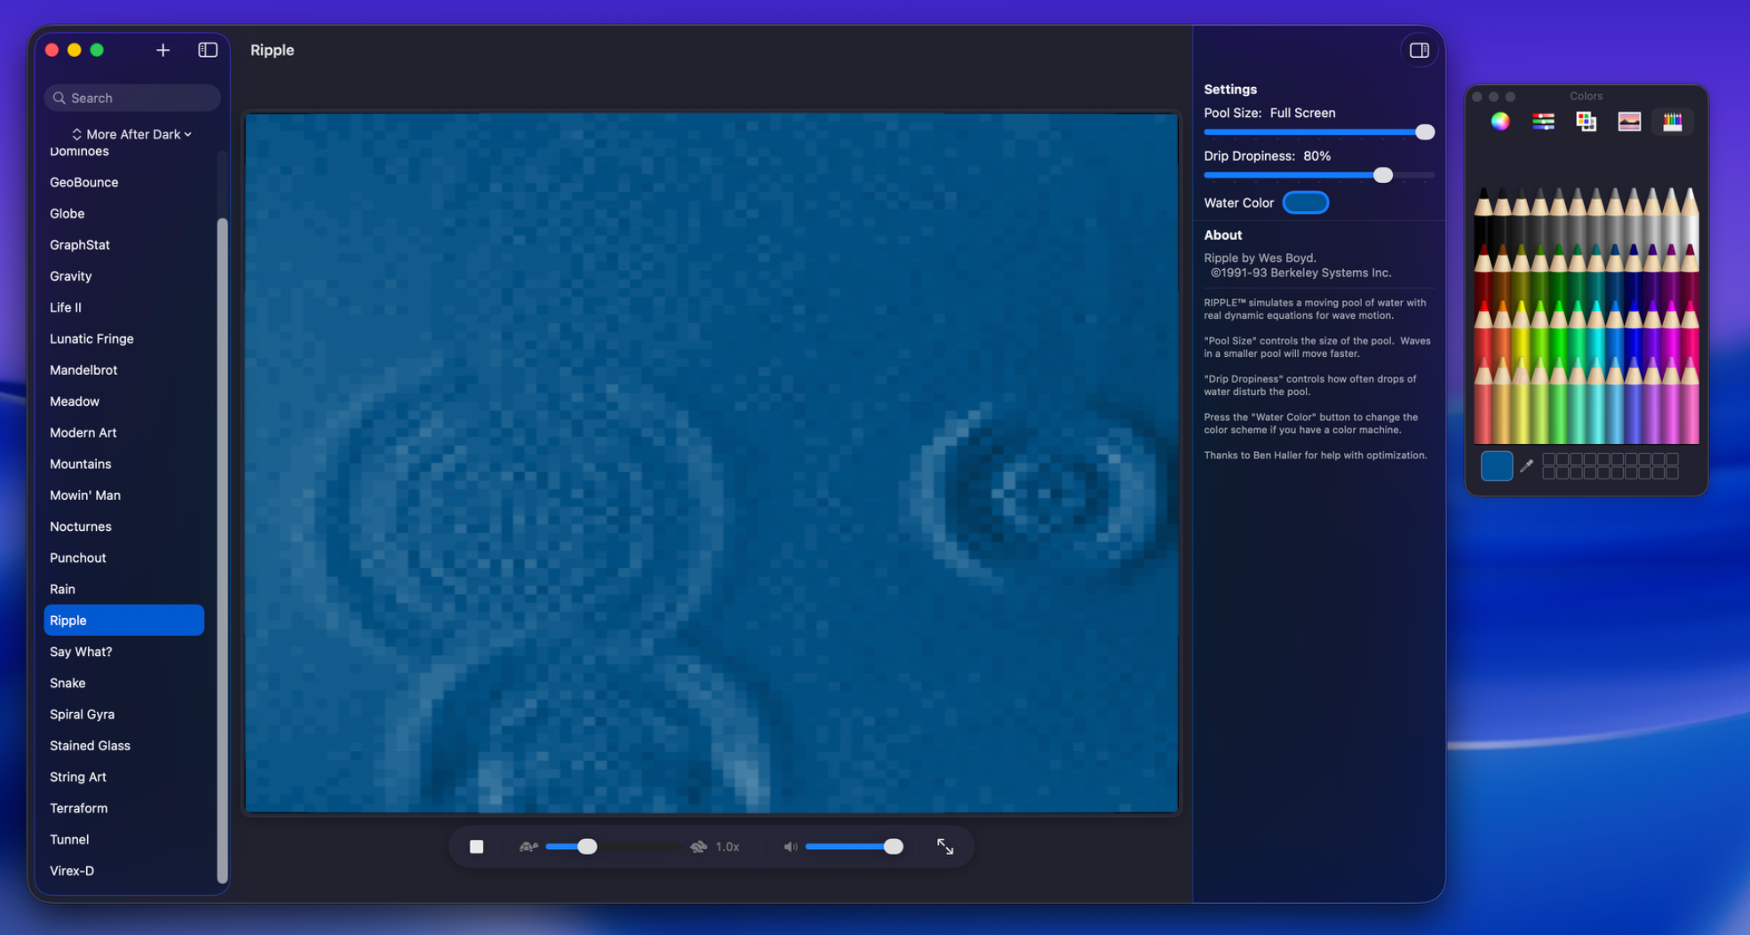
Task: Select the color sliders tab in Colors window
Action: pos(1543,122)
